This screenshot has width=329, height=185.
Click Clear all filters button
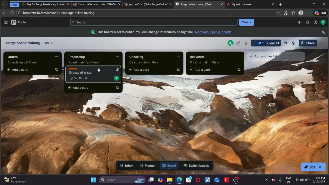(x=273, y=43)
